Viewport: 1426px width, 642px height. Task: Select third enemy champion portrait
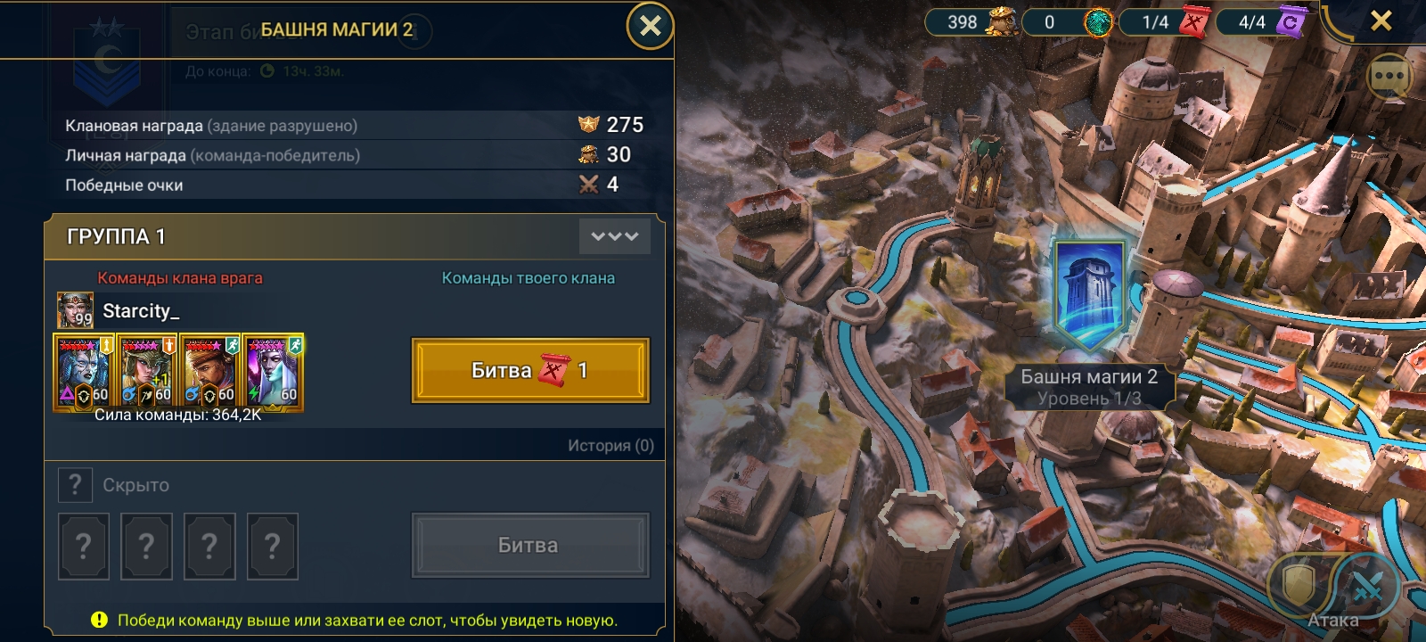click(x=210, y=372)
